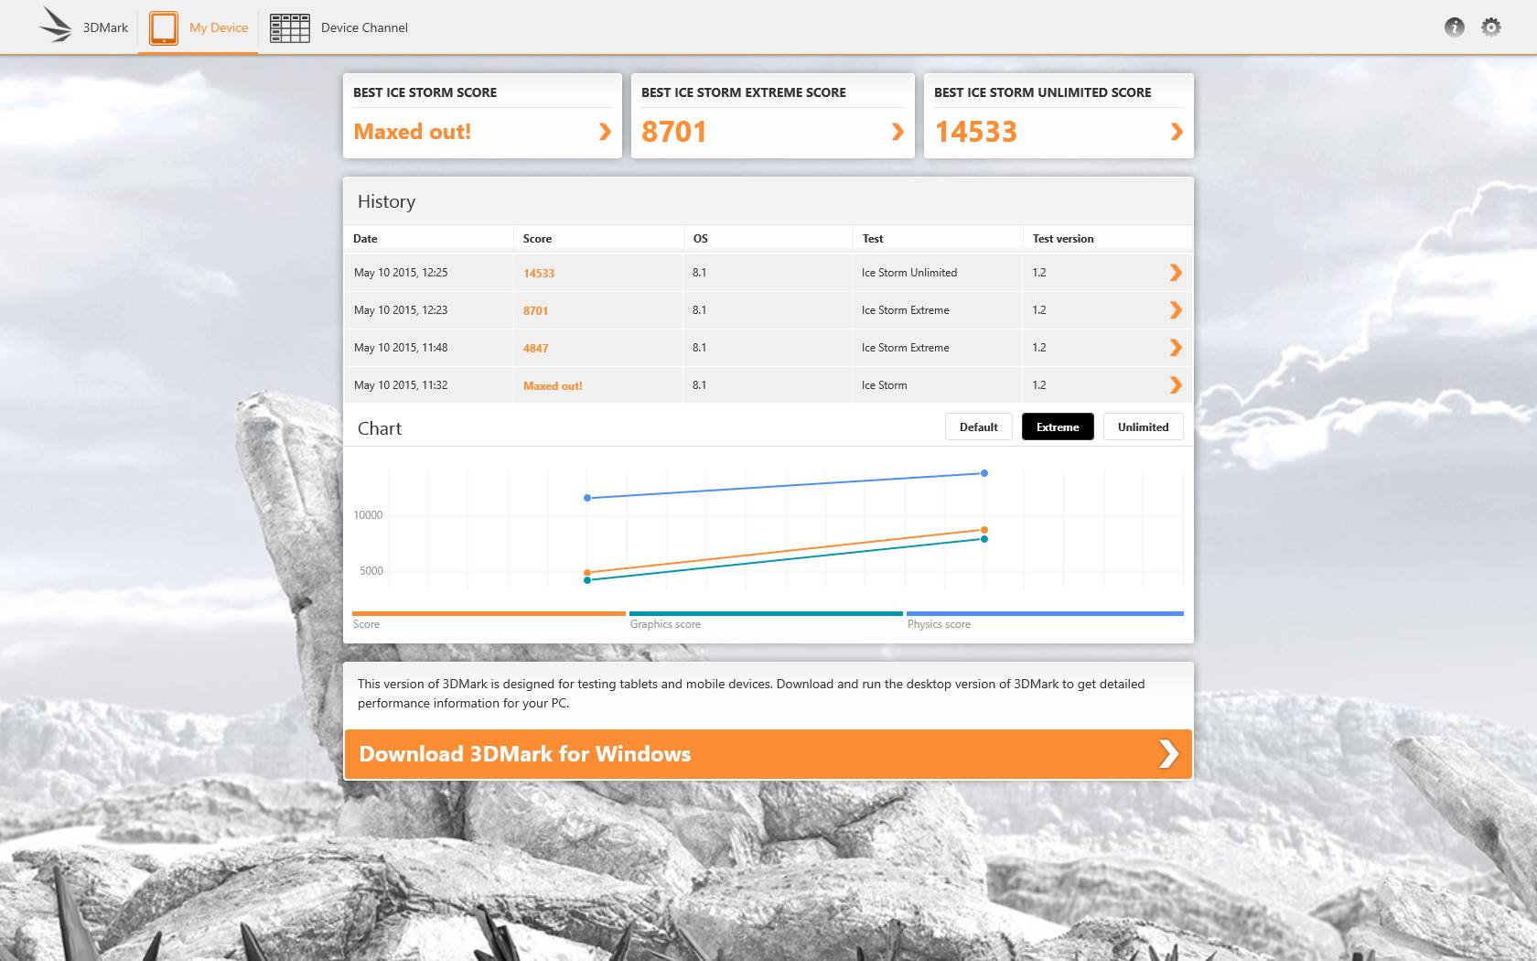Show Default test chart
The height and width of the screenshot is (961, 1537).
(x=978, y=427)
